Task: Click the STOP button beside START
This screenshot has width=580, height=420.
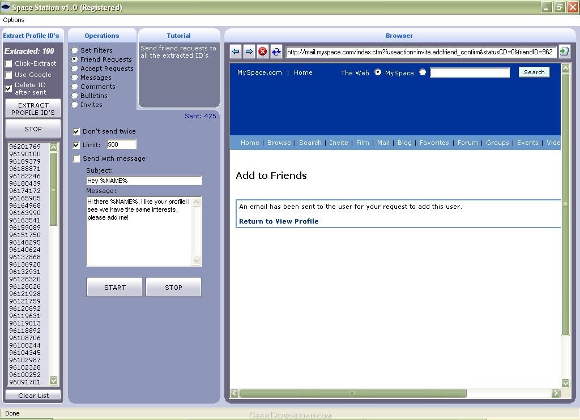Action: (x=173, y=288)
